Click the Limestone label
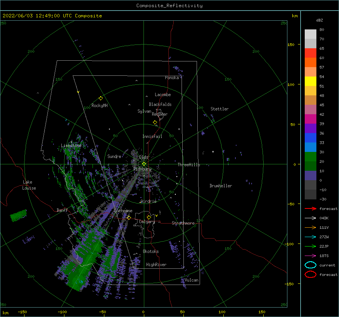339x317 pixels. (x=71, y=145)
